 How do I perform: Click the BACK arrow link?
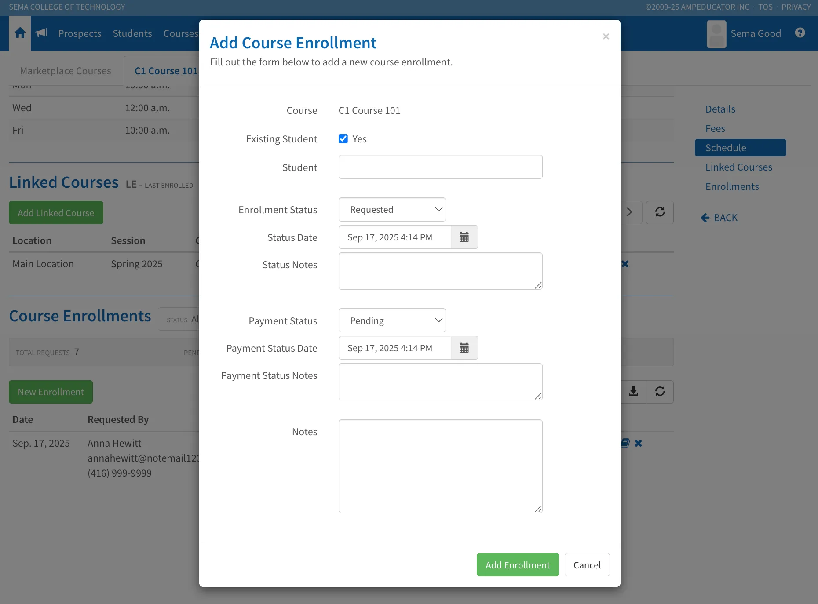(719, 218)
